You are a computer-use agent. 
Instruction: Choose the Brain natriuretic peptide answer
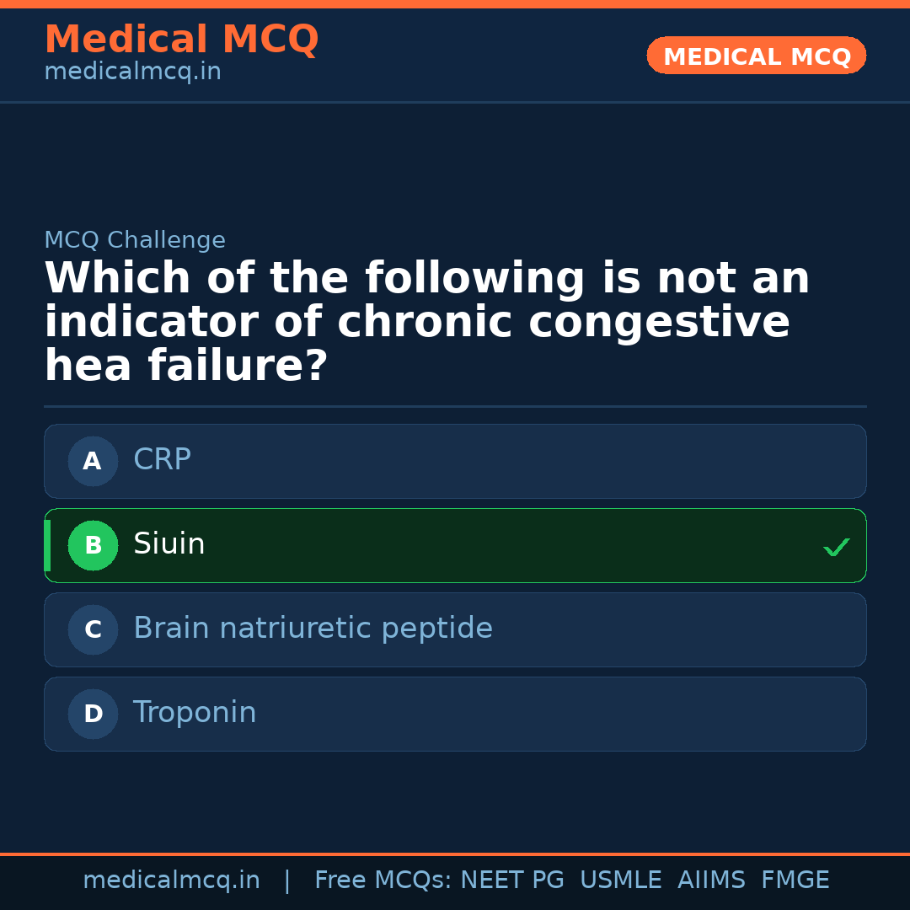(313, 629)
